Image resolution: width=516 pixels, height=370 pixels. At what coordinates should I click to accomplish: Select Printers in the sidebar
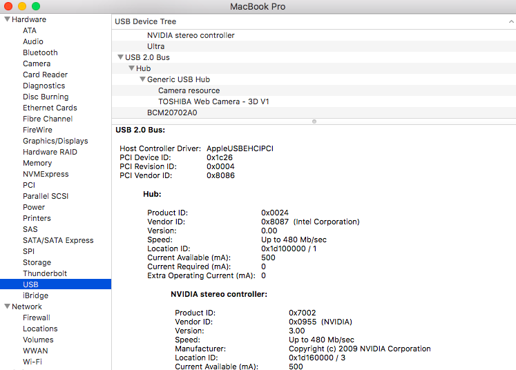(37, 218)
